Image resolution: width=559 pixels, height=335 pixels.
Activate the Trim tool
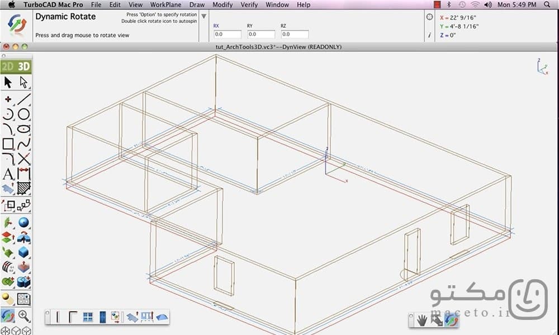coord(23,159)
